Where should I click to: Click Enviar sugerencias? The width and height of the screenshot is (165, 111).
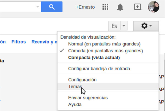(108, 98)
